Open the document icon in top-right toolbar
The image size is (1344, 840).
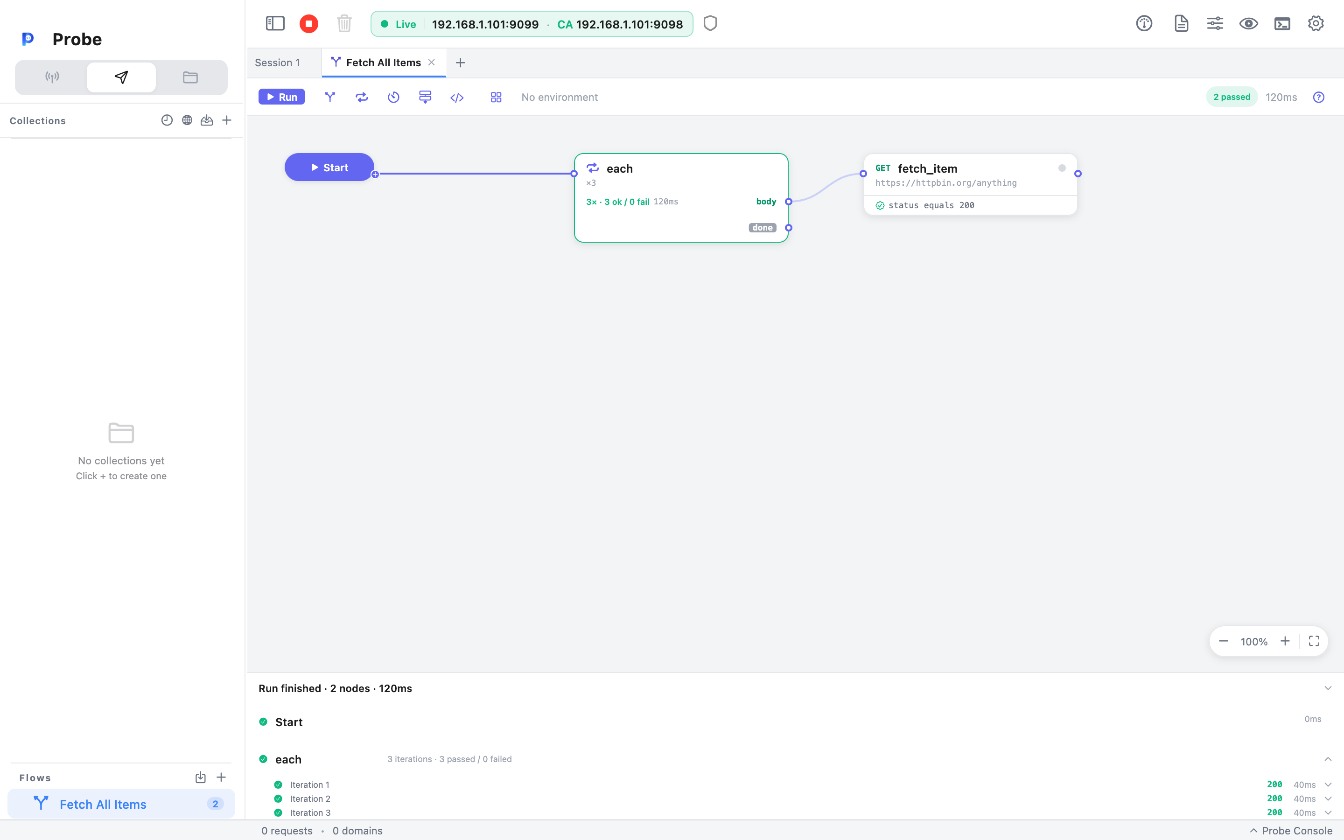click(x=1181, y=23)
